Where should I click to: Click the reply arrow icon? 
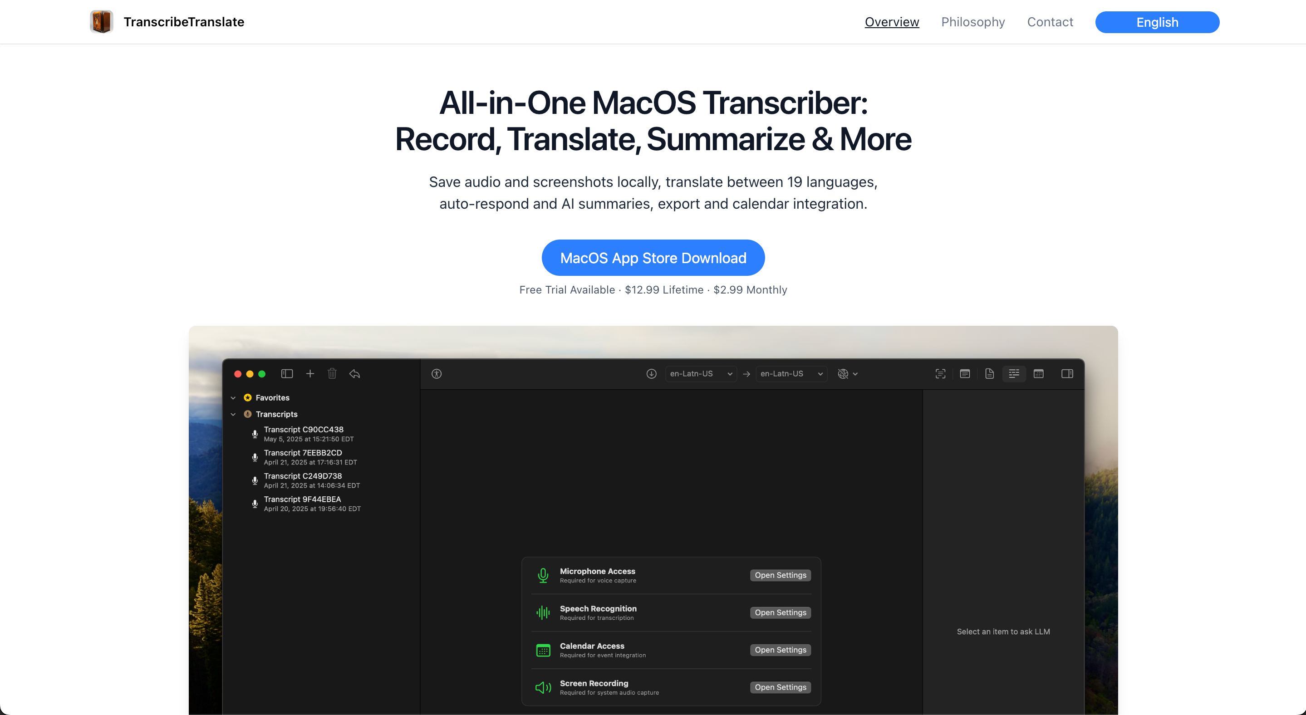pos(354,373)
